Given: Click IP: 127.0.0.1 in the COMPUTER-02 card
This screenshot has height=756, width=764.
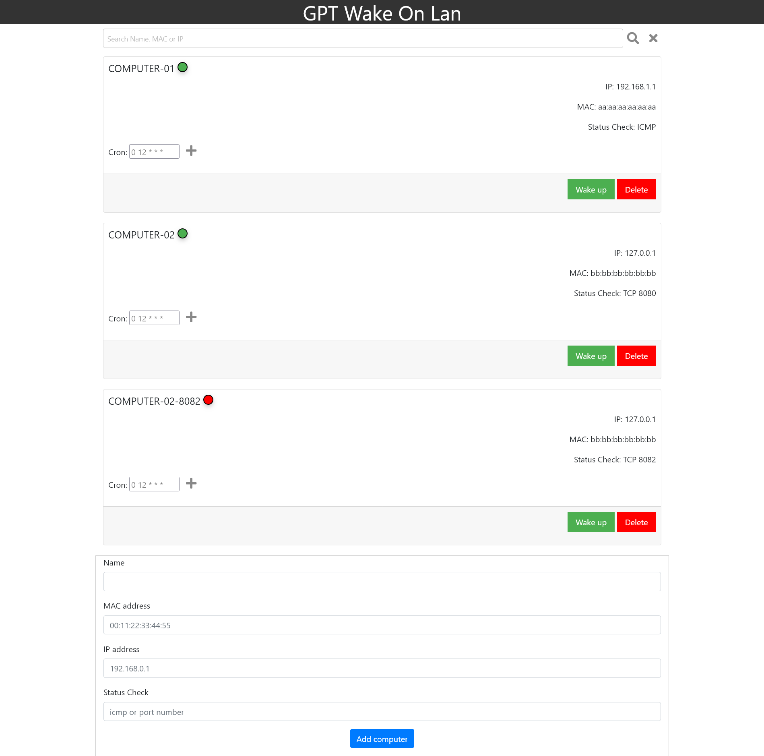Looking at the screenshot, I should tap(635, 253).
